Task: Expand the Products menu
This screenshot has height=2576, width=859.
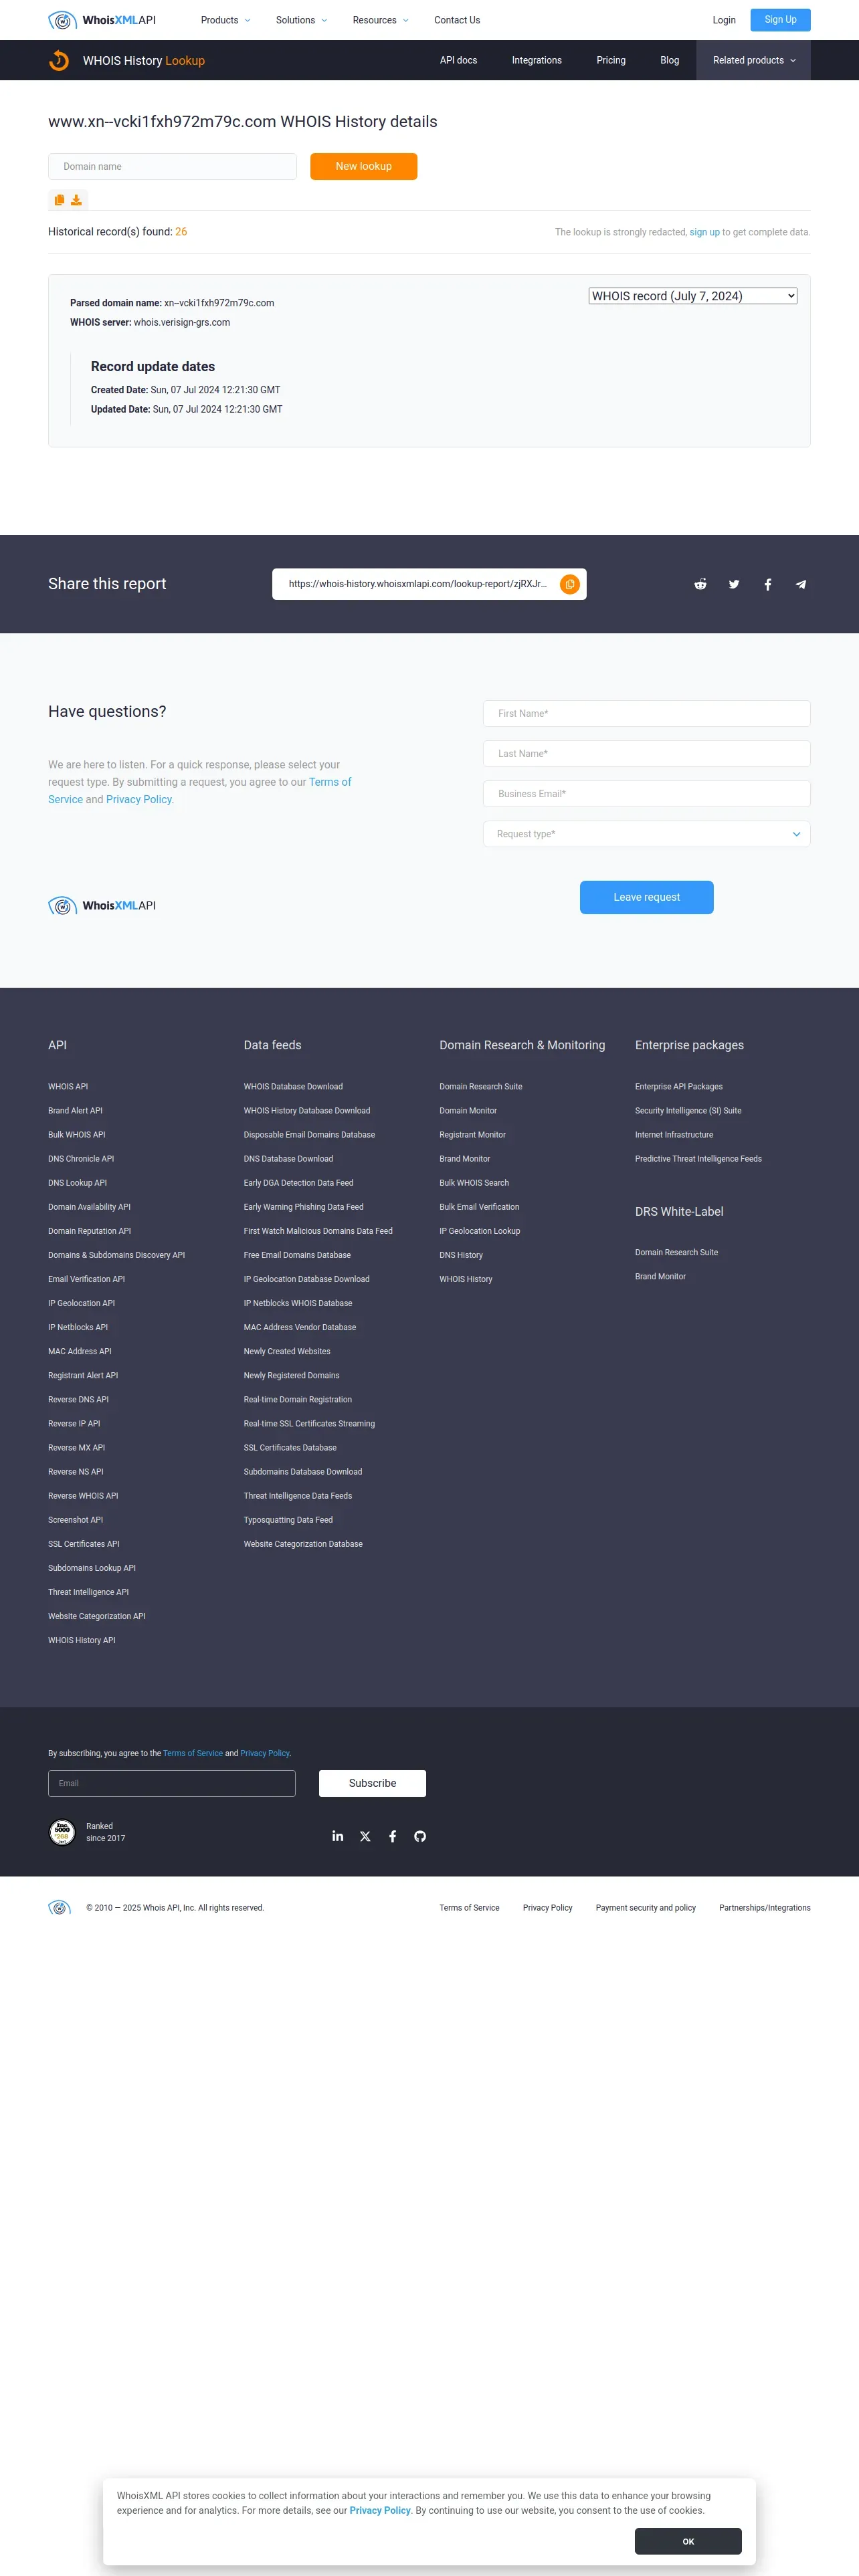Action: [225, 20]
